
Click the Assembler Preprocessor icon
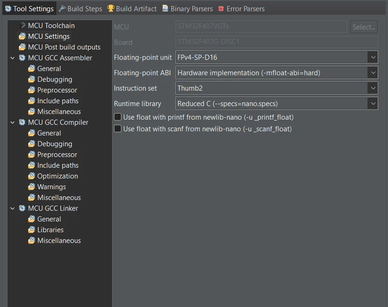pos(31,90)
